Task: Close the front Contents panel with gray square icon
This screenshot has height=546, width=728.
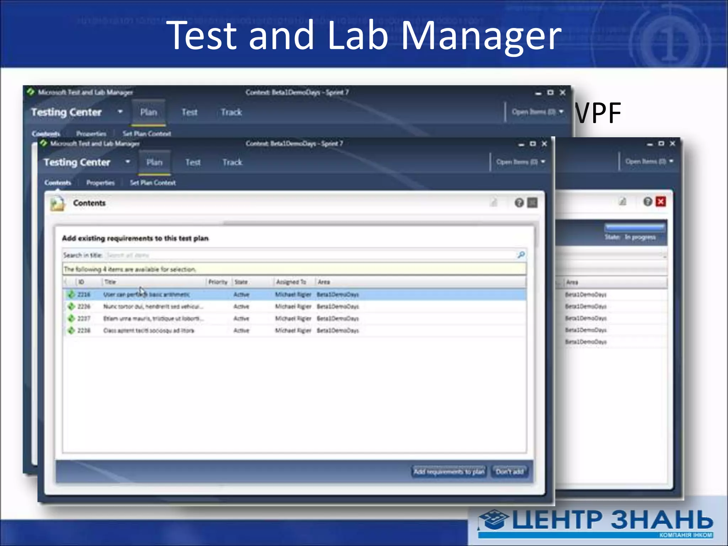Action: click(x=532, y=203)
